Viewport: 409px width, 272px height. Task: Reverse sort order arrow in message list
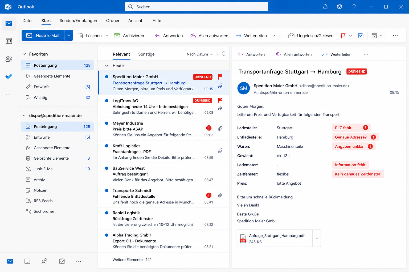(218, 54)
